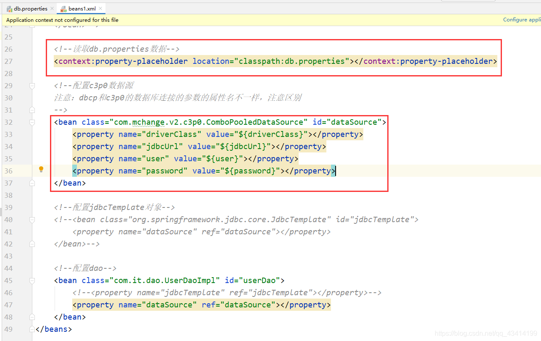
Task: Click the dao comment on line 44
Action: click(x=85, y=268)
